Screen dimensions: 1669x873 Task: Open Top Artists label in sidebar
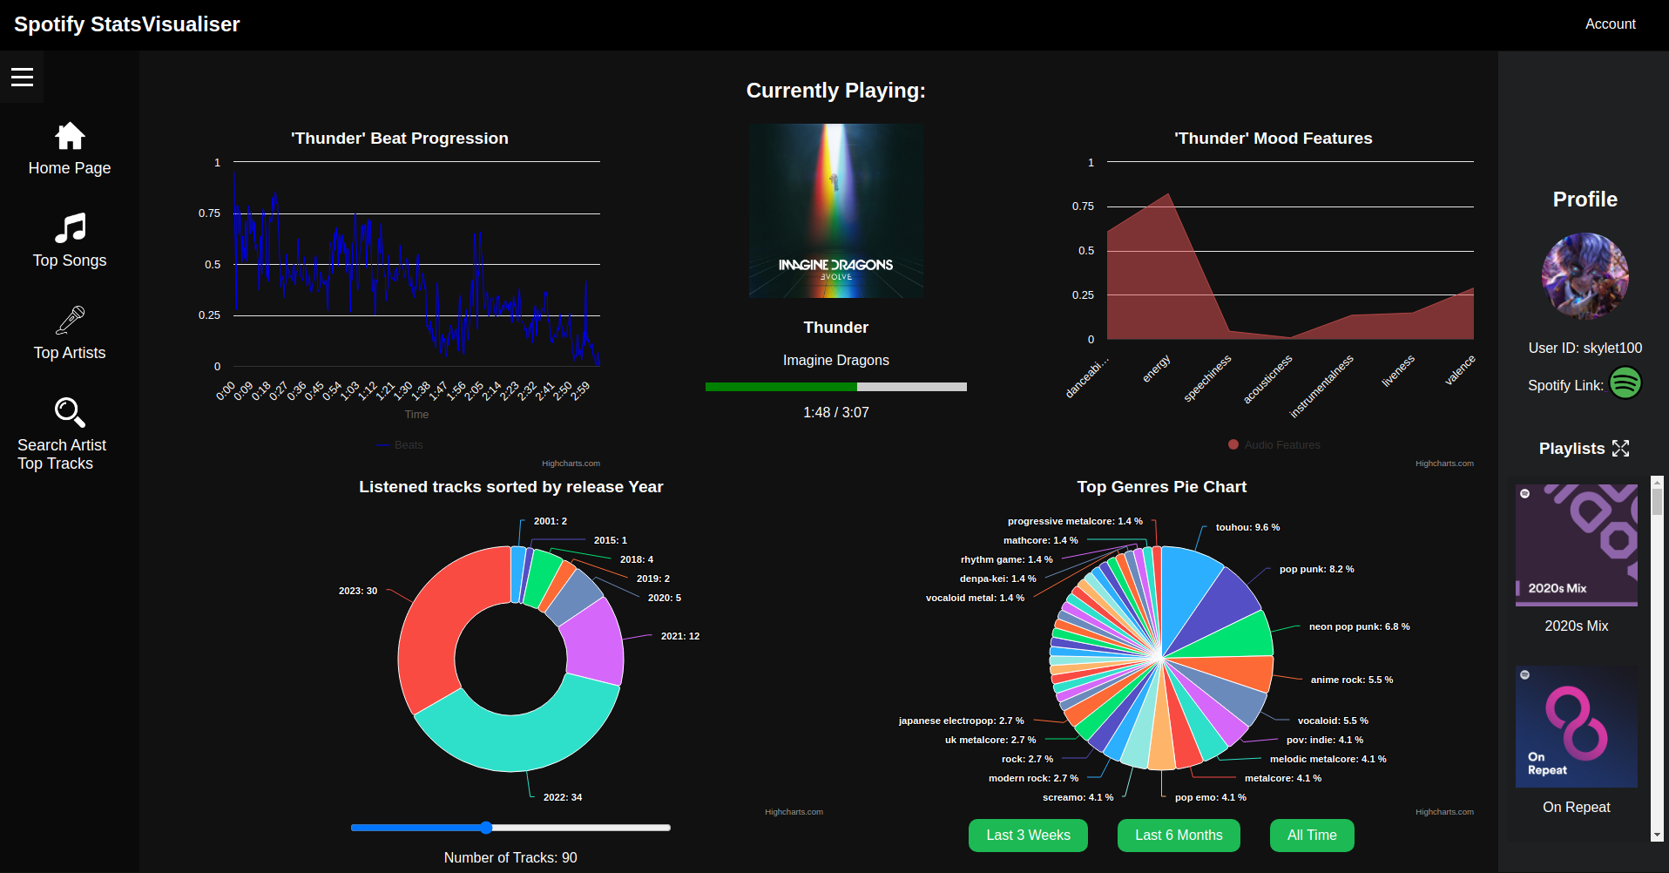click(x=70, y=353)
